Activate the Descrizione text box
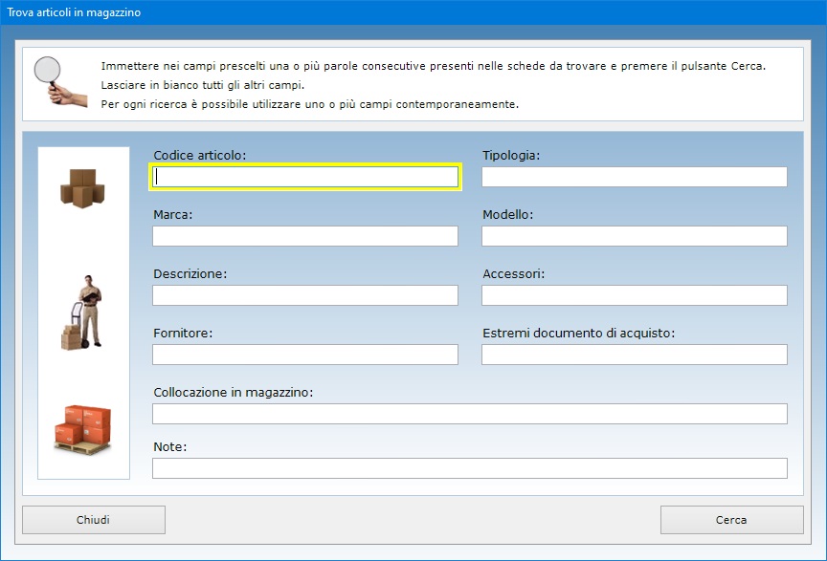This screenshot has height=561, width=827. 305,295
